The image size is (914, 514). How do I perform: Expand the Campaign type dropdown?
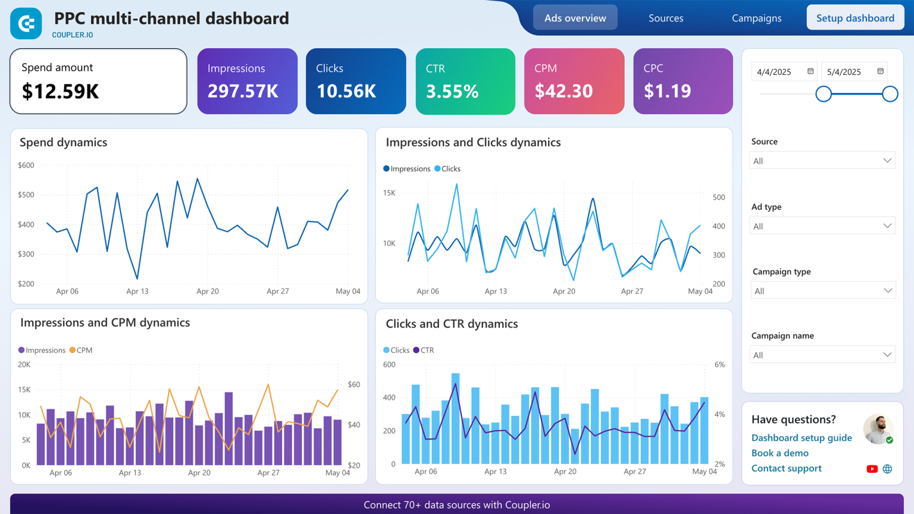click(822, 290)
